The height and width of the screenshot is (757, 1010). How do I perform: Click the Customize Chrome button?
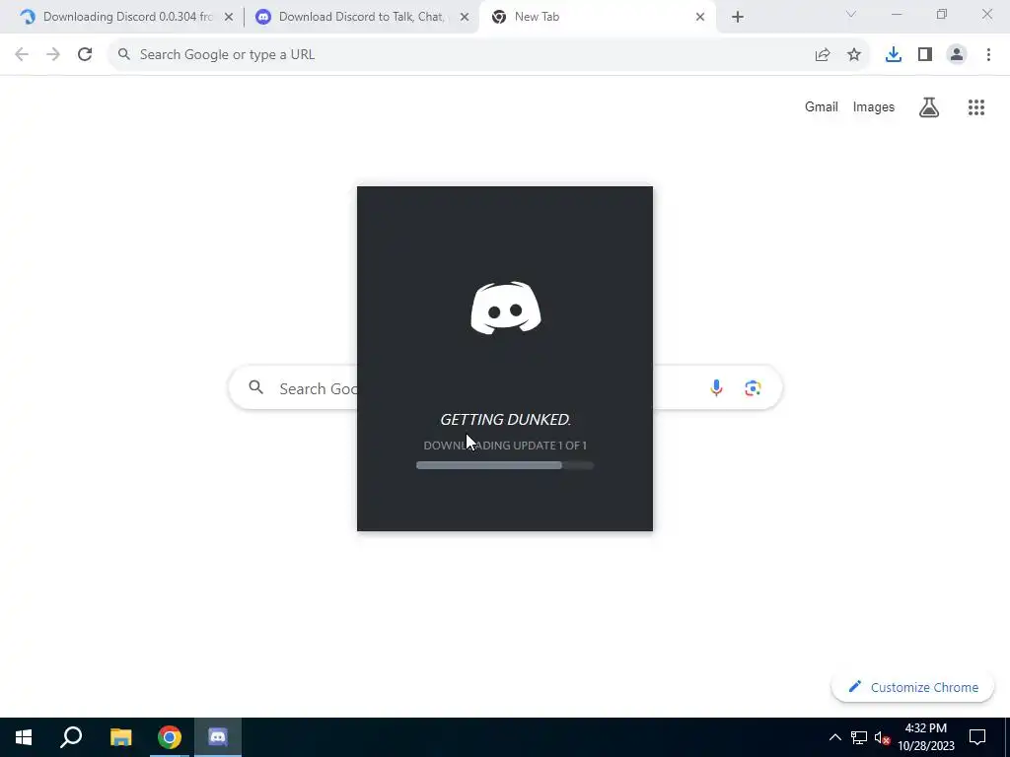pos(912,687)
